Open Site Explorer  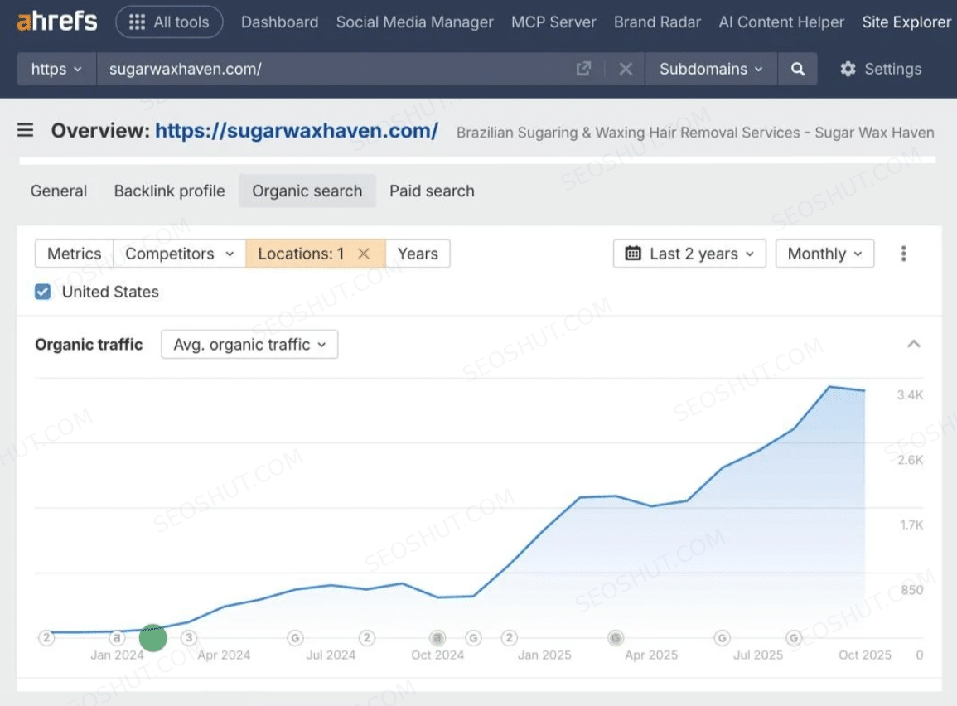[x=906, y=22]
